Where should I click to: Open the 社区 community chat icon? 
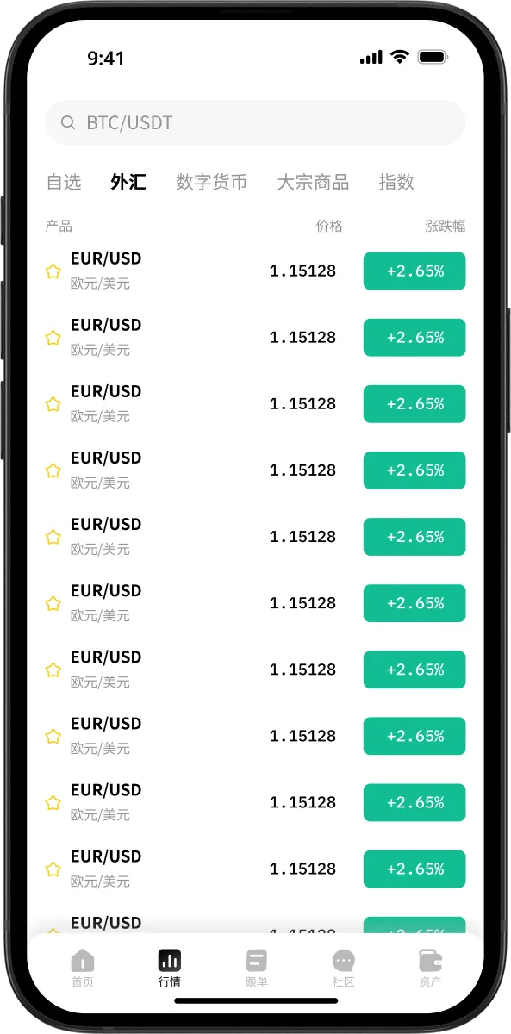tap(344, 960)
